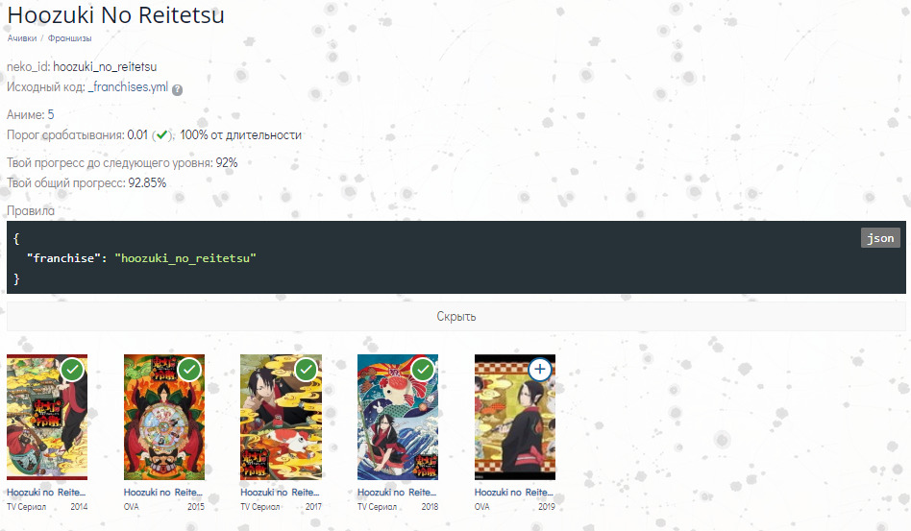Open the 2015 OVA poster thumbnail
This screenshot has width=911, height=531.
(164, 418)
